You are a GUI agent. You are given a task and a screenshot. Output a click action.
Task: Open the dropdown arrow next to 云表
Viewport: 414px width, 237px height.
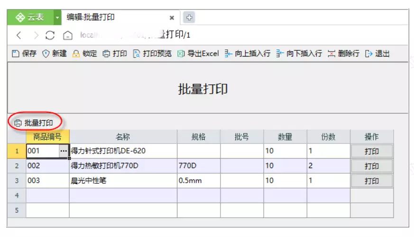pos(57,18)
